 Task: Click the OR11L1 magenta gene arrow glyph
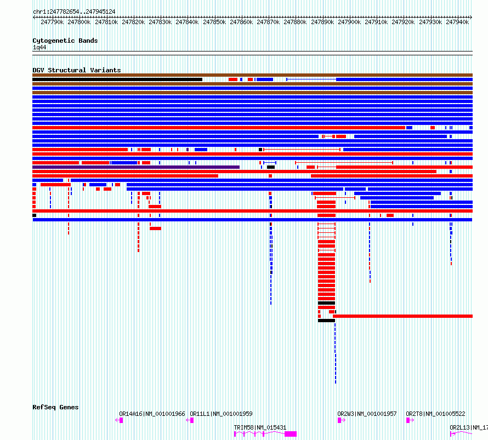[x=190, y=420]
